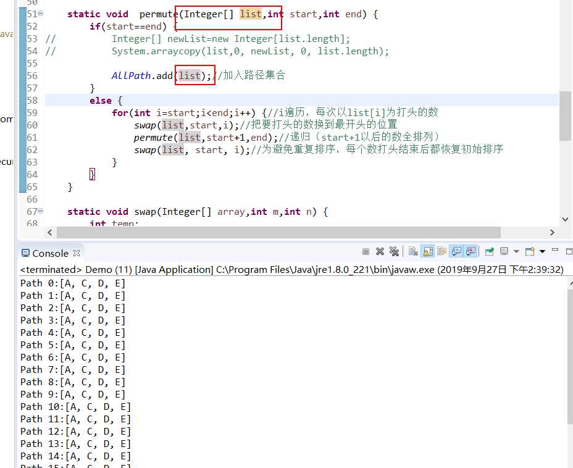This screenshot has height=468, width=573.
Task: Terminate the running console process
Action: click(366, 251)
